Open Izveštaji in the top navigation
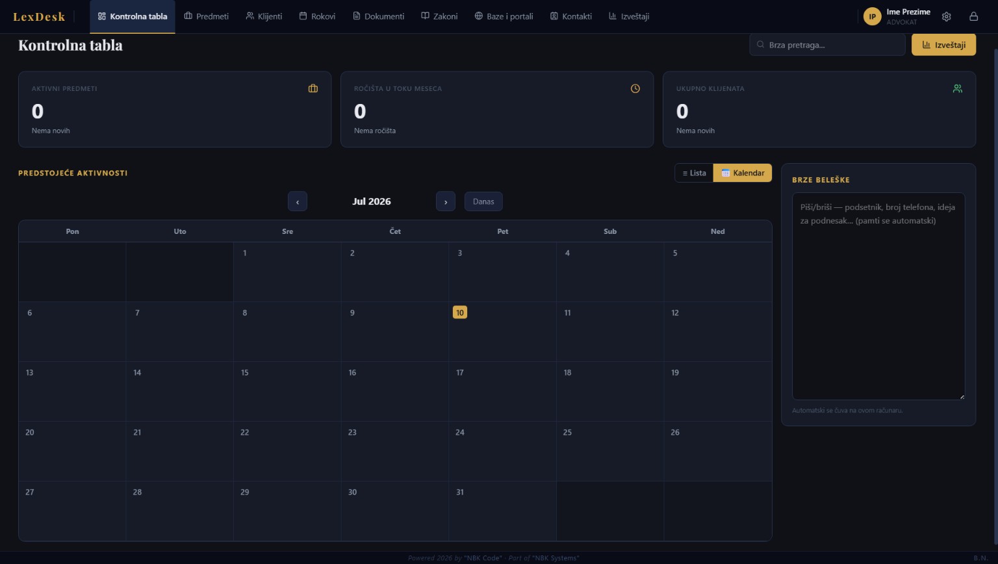The height and width of the screenshot is (564, 998). 629,16
